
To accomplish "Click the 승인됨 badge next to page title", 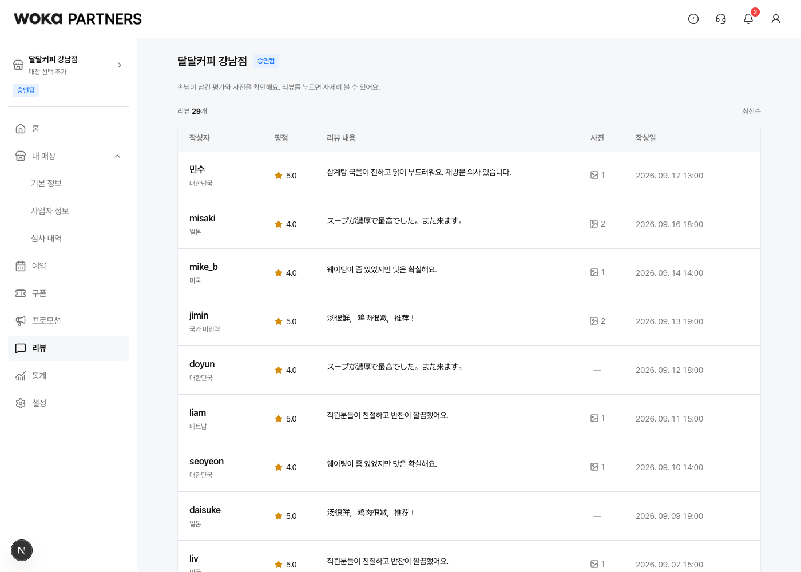I will 266,61.
